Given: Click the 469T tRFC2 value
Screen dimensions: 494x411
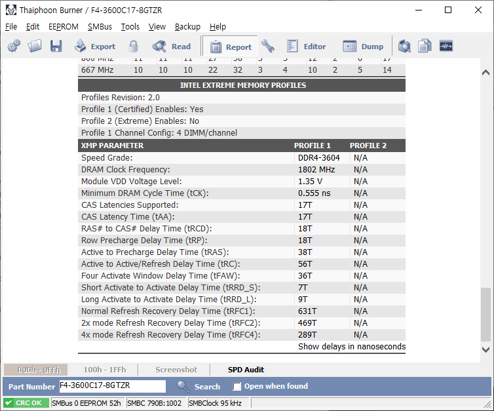Looking at the screenshot, I should [307, 323].
